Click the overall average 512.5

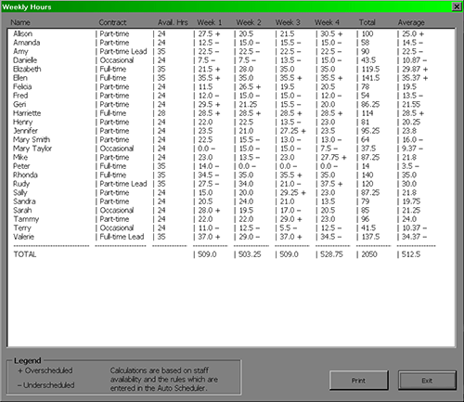(x=411, y=254)
